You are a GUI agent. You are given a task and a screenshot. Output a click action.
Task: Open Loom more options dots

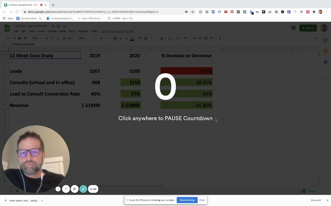click(58, 189)
